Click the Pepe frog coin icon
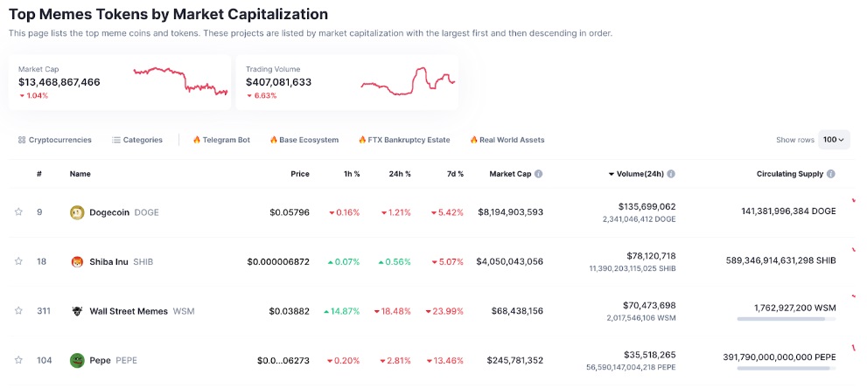 tap(76, 360)
